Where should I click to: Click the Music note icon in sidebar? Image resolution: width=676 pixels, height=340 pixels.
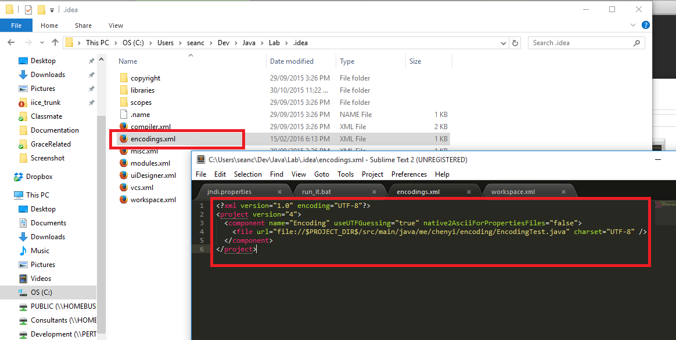click(23, 251)
